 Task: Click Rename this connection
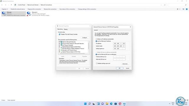(x=50, y=9)
